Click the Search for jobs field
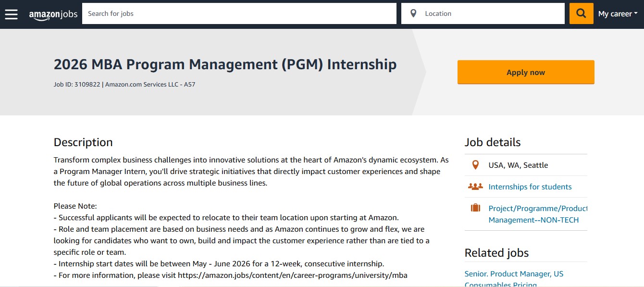The height and width of the screenshot is (287, 644). 239,13
